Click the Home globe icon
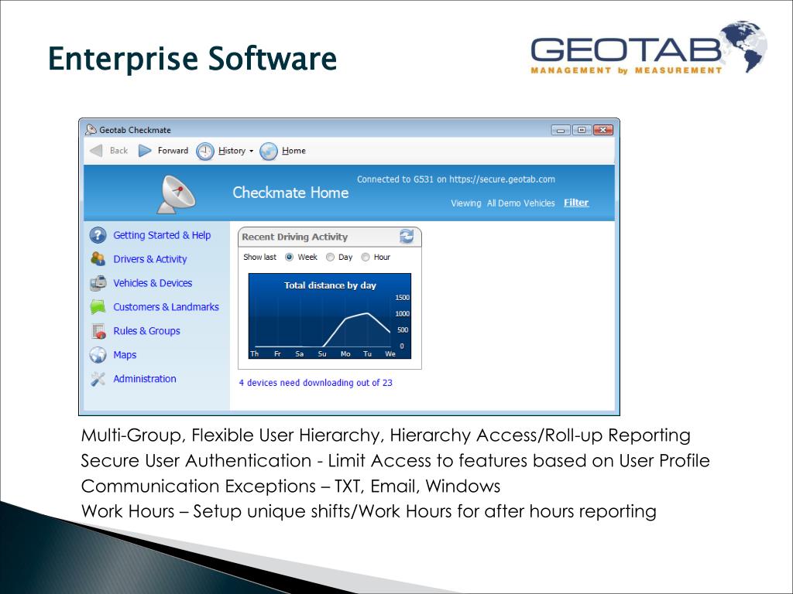This screenshot has width=793, height=594. click(x=269, y=151)
